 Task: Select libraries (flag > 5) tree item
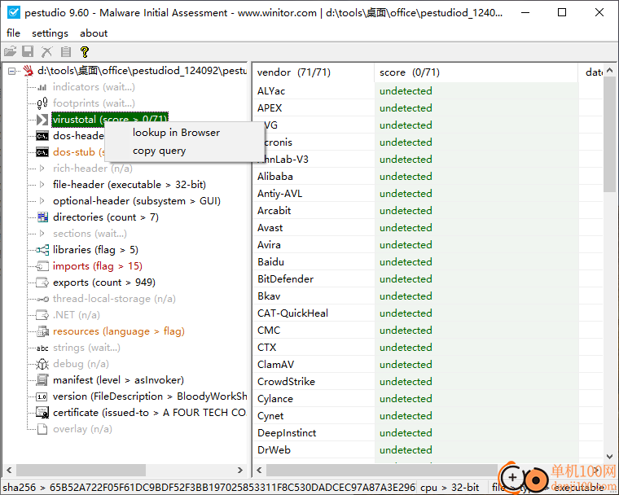point(95,250)
